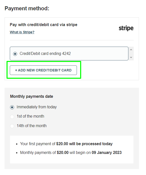Click the 14th of the month label text

32,126
